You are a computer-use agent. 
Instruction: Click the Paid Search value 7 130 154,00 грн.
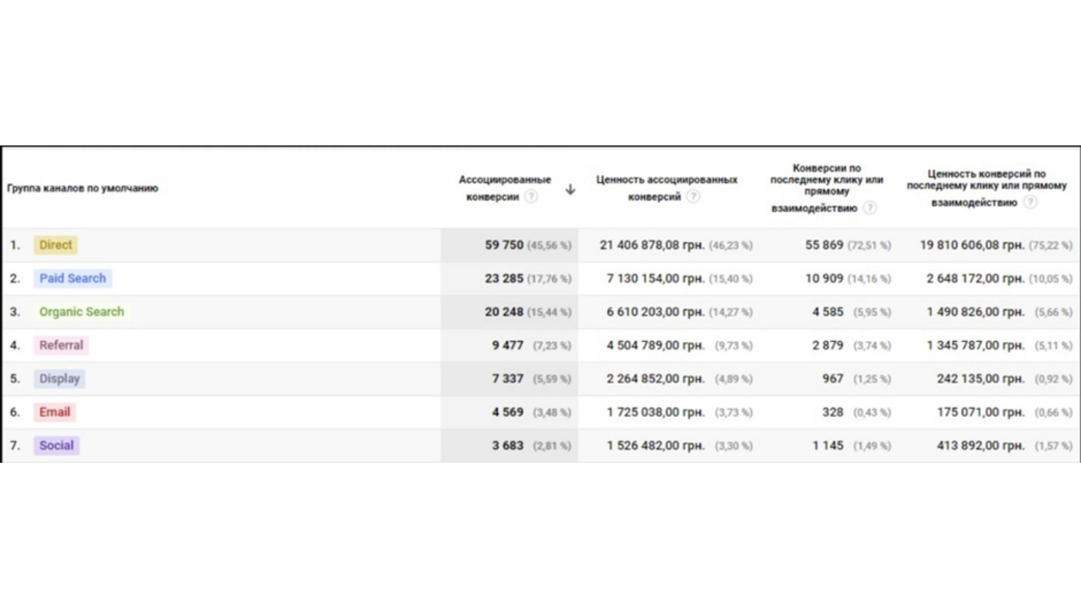pos(655,278)
